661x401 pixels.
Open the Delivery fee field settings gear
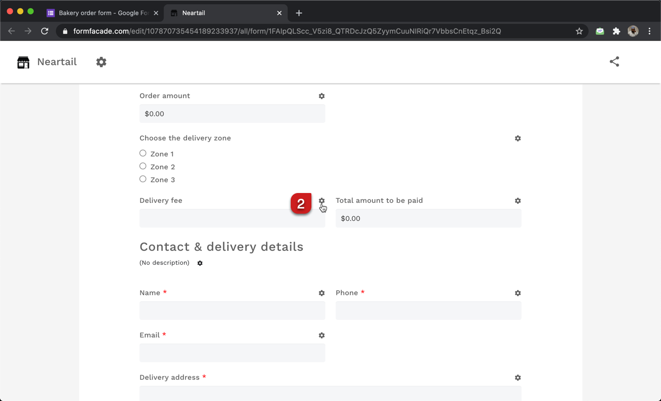point(322,201)
